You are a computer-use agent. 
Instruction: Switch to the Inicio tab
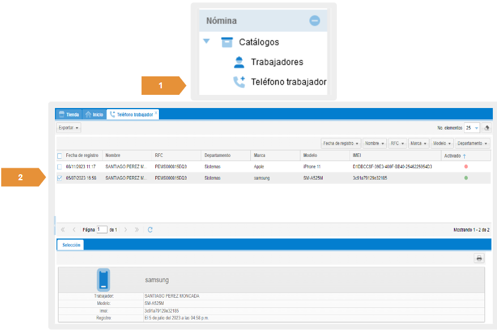pyautogui.click(x=94, y=114)
